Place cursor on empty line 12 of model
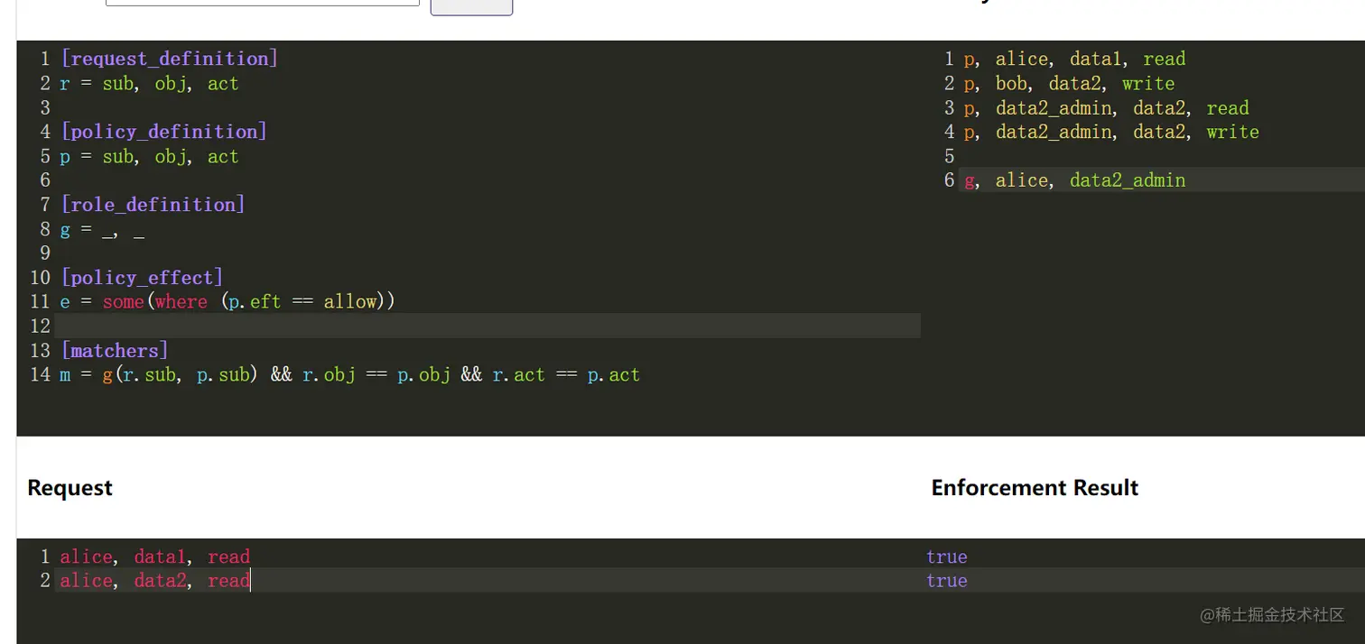1365x644 pixels. tap(487, 326)
